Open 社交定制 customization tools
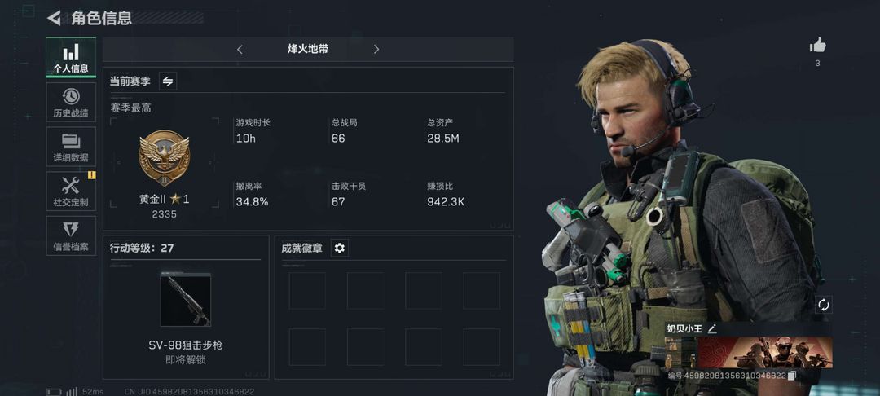 [71, 191]
